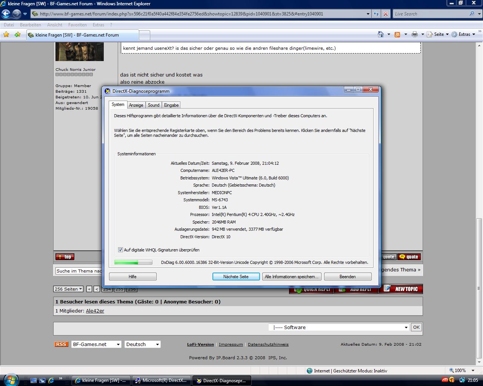
Task: Click Add to Favorites star-plus icon
Action: [x=17, y=35]
